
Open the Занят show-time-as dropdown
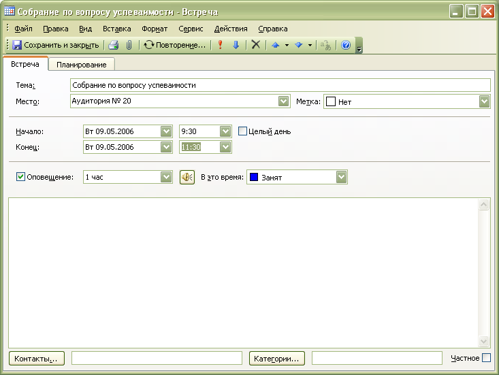tap(341, 177)
